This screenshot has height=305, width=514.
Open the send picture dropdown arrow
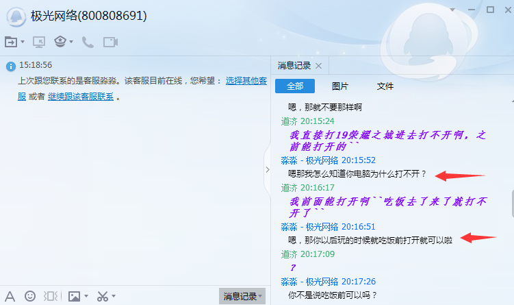coord(86,297)
